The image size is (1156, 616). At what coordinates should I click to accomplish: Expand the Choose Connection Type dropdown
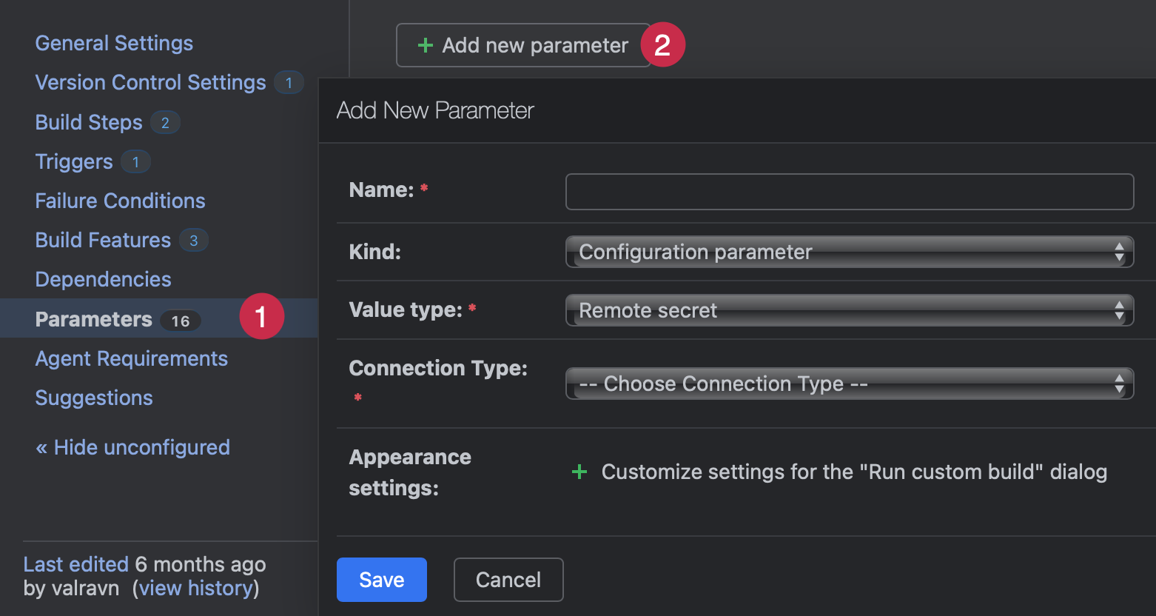click(849, 384)
